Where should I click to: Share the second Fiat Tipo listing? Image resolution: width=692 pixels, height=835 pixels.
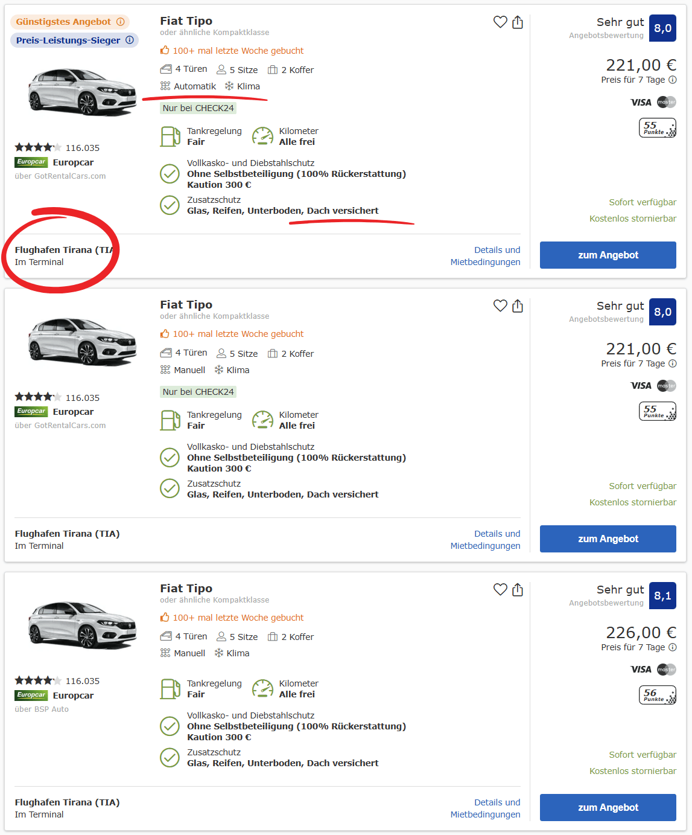(518, 306)
